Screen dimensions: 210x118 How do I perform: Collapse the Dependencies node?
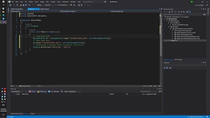pos(167,21)
